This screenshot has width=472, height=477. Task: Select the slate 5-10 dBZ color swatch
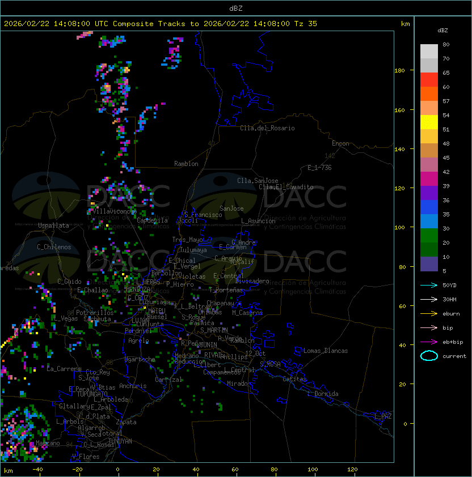(x=429, y=264)
